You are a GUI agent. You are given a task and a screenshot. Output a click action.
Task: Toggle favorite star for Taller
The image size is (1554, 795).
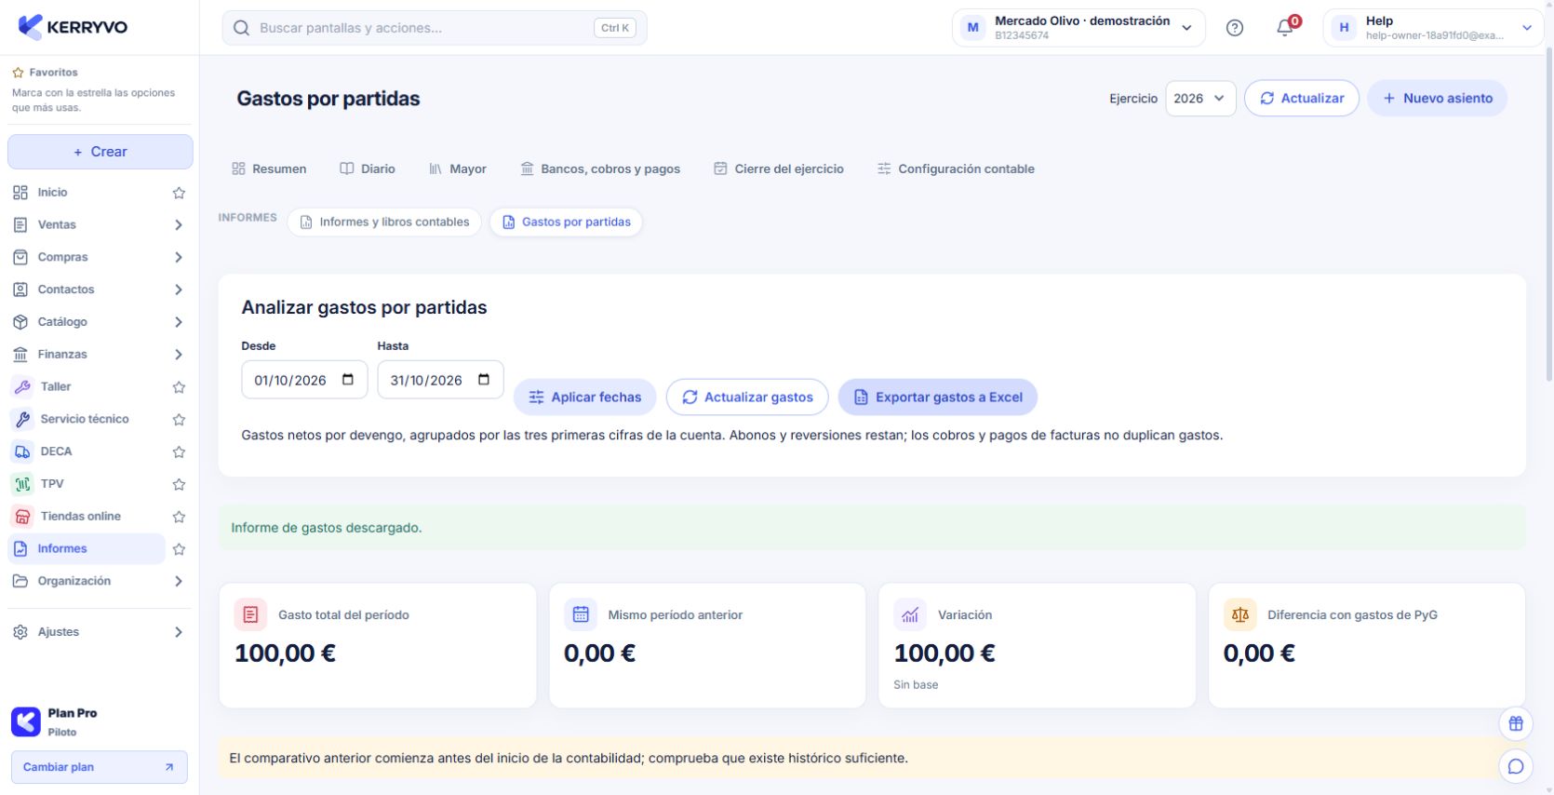click(179, 386)
